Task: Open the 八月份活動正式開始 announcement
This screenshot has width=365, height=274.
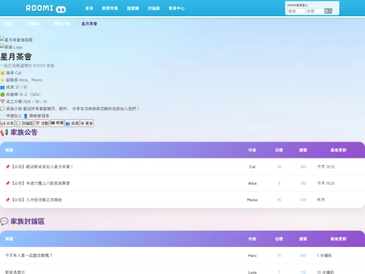Action: pyautogui.click(x=36, y=200)
